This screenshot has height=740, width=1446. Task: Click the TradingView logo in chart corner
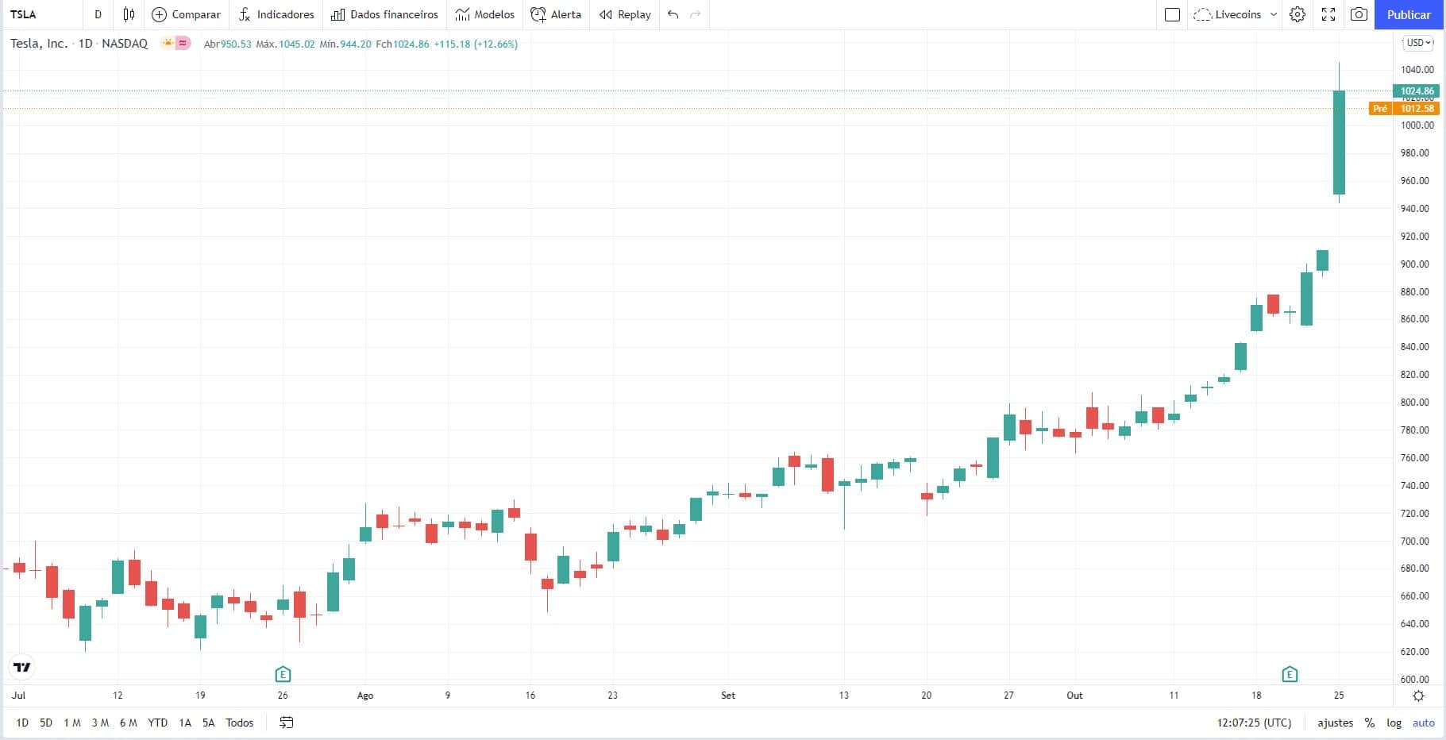point(22,667)
